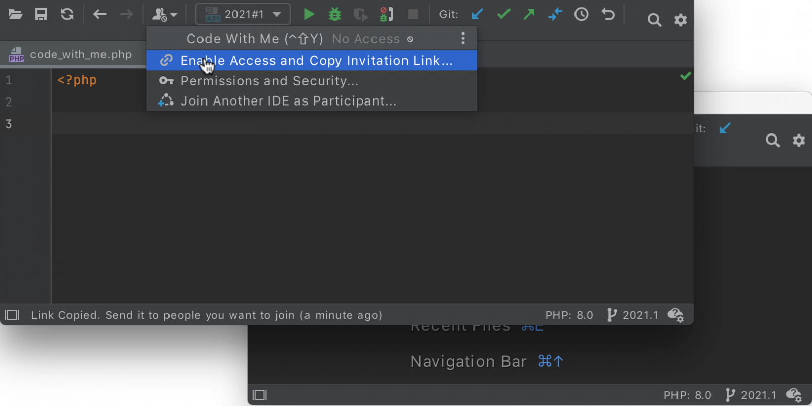This screenshot has height=406, width=812.
Task: Click the Link Copied status bar message
Action: [x=207, y=315]
